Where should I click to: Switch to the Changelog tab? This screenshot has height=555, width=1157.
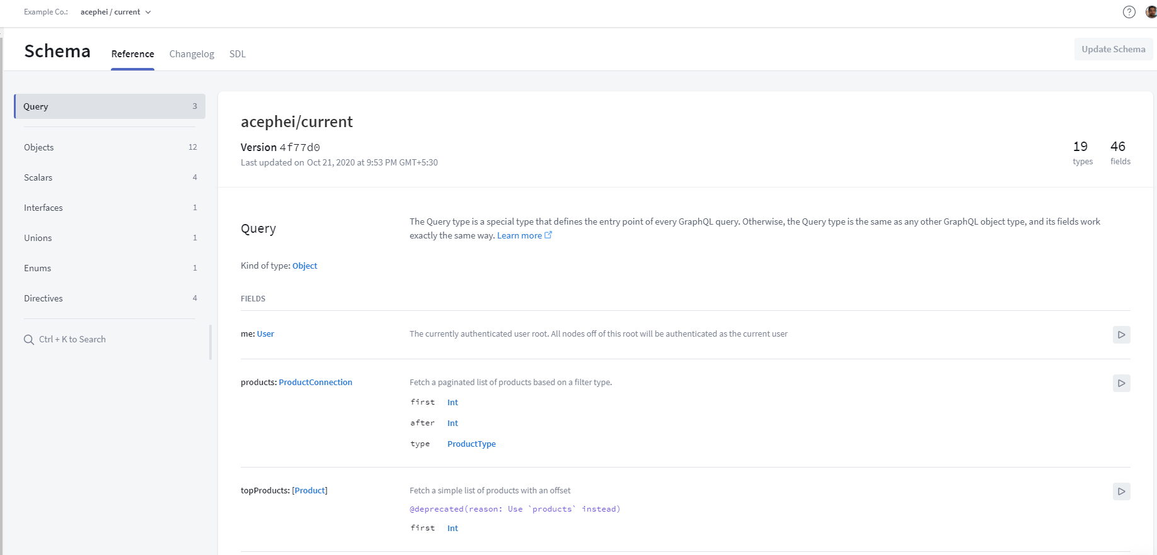(192, 54)
